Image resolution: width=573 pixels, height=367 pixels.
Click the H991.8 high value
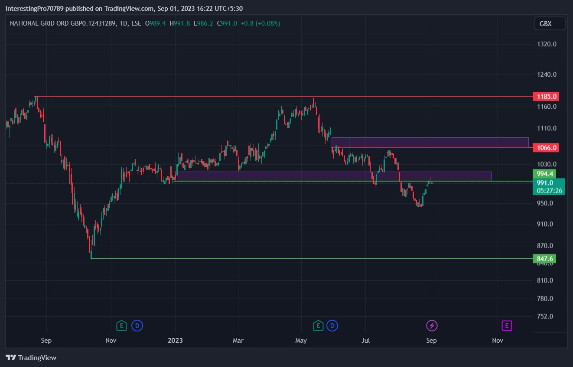[179, 23]
